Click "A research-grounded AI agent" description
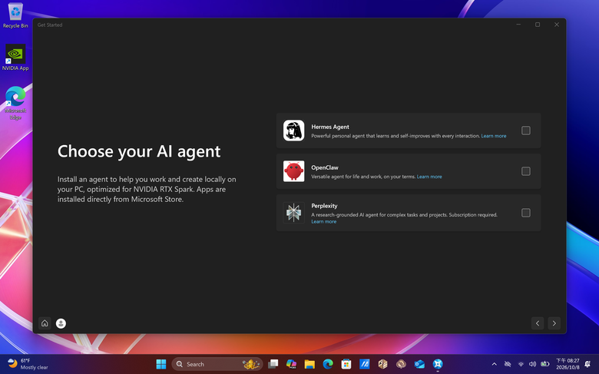This screenshot has height=374, width=599. coord(404,215)
